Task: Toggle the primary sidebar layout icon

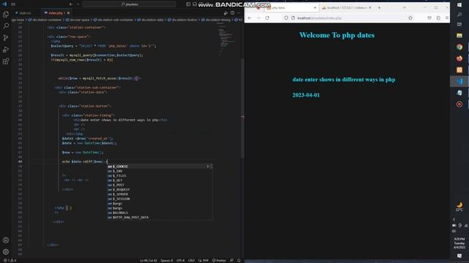Action: tap(188, 4)
